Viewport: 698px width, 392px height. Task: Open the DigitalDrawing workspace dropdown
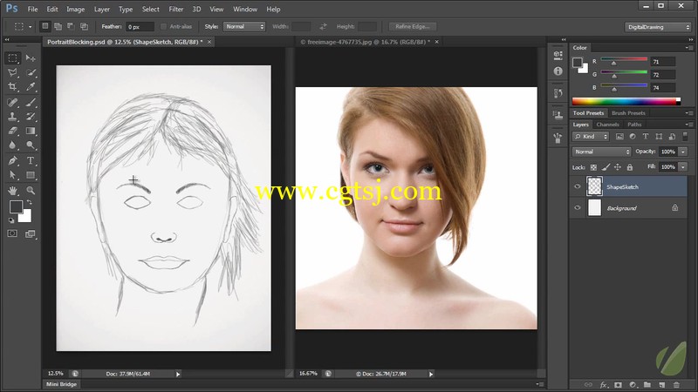[658, 27]
